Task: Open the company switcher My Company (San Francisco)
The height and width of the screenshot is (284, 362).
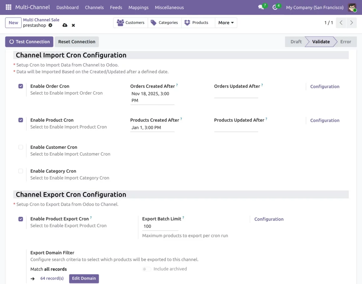Action: 315,7
